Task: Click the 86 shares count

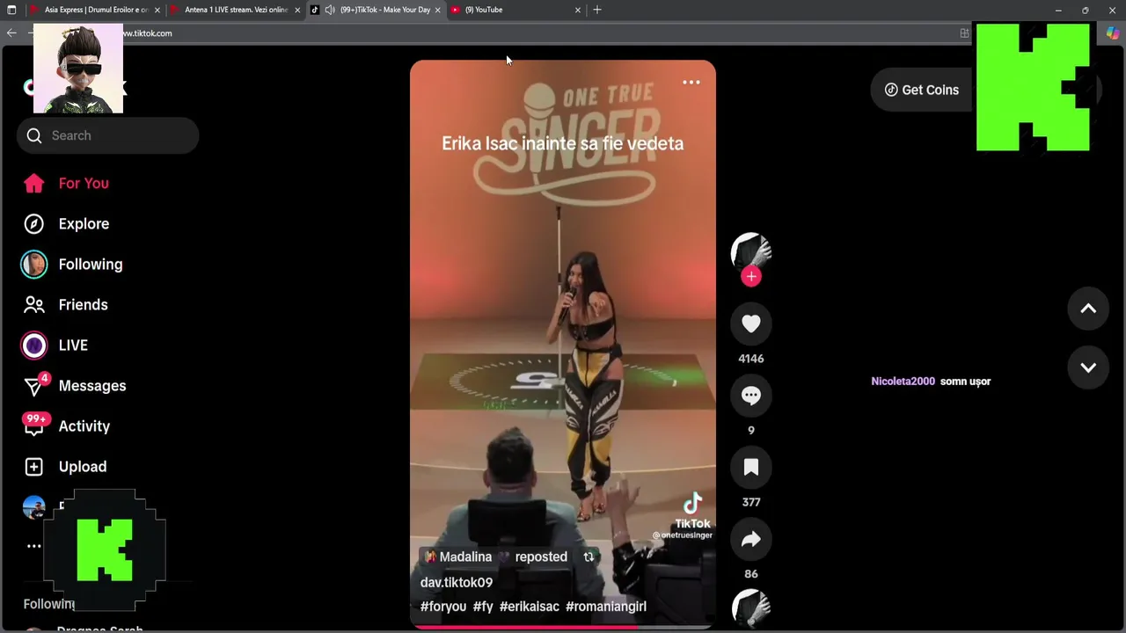Action: click(750, 574)
